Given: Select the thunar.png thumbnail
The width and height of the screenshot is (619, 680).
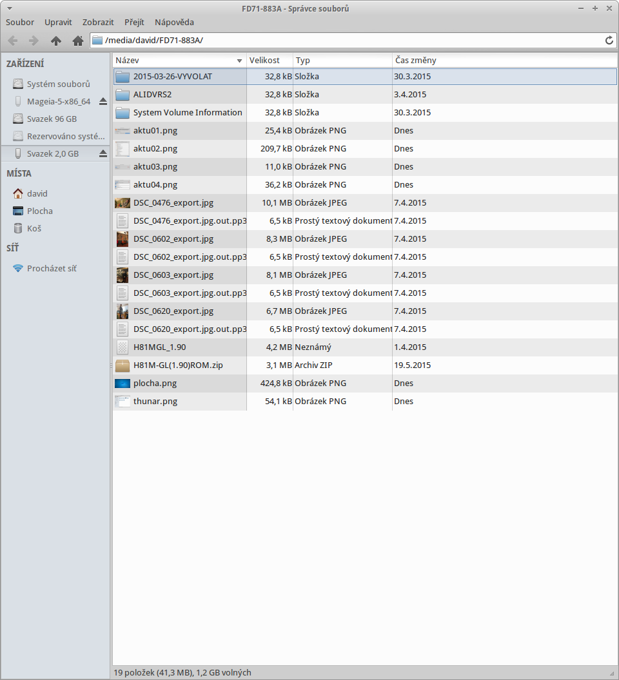Looking at the screenshot, I should (123, 402).
